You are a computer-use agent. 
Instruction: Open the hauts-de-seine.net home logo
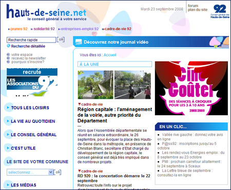click(x=46, y=13)
